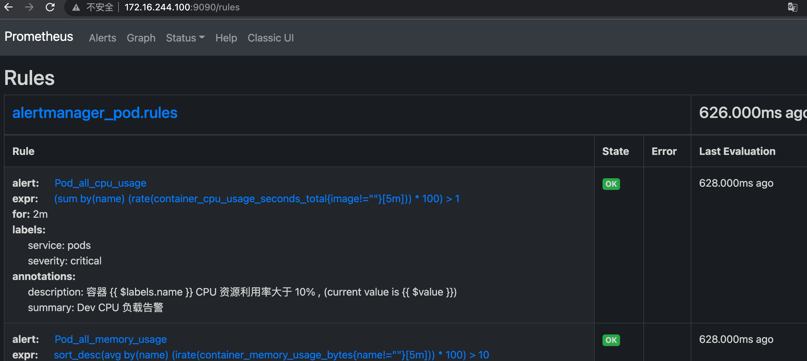Screen dimensions: 807x361
Task: Open the translate page icon in address bar
Action: 792,7
